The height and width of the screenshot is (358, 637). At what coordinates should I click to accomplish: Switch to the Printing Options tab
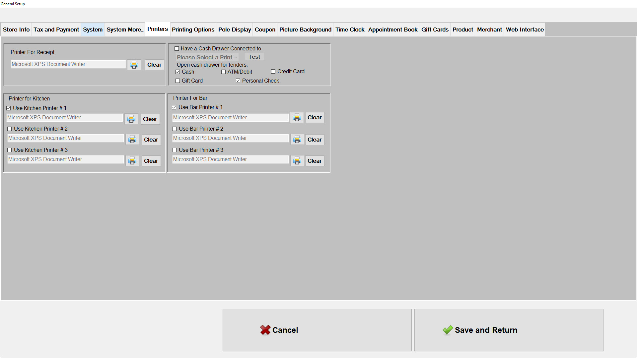coord(193,30)
